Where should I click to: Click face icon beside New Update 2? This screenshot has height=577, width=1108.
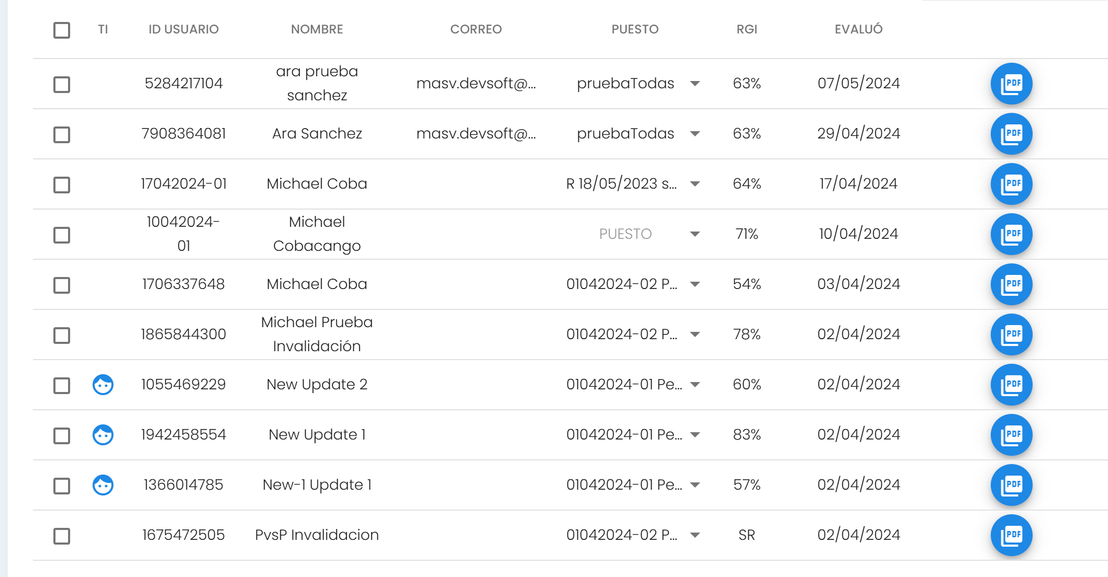click(103, 385)
